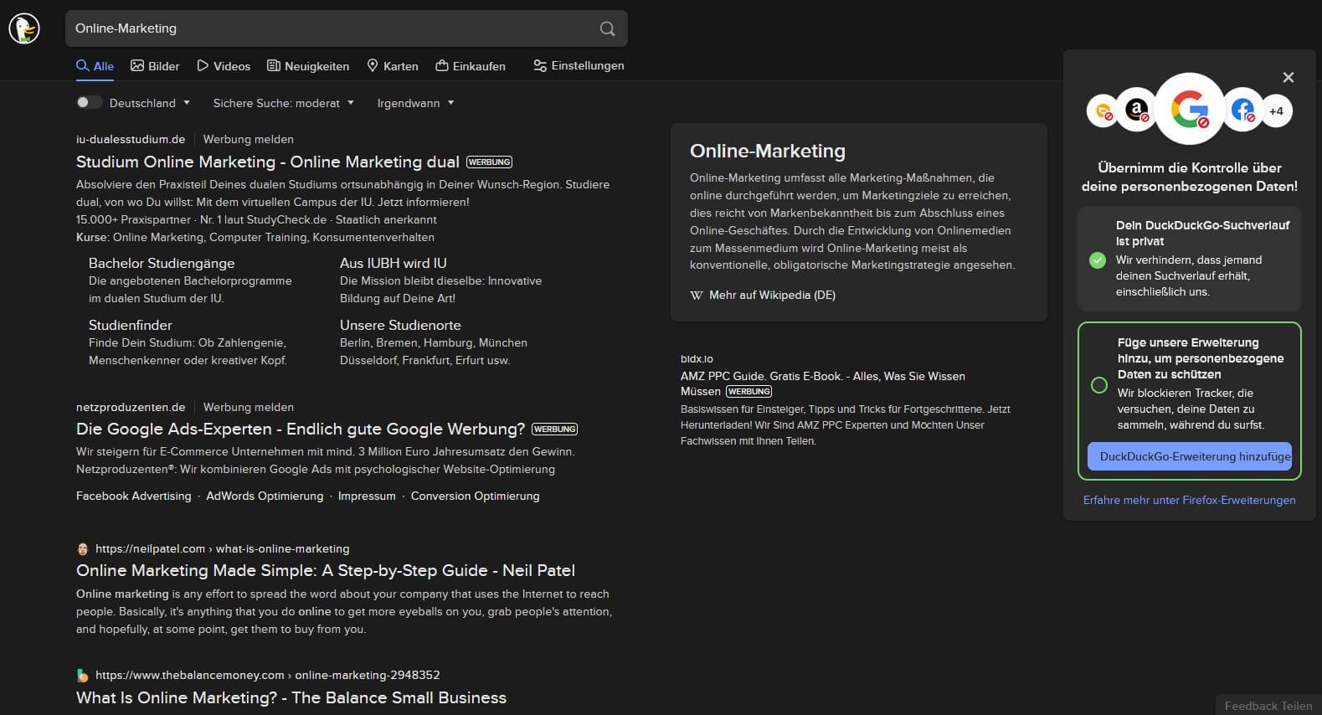Click the Amazon tracker logo in privacy panel
1322x715 pixels.
(x=1136, y=109)
